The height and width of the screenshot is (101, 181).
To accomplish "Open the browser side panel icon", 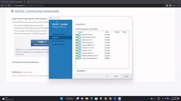I will click(167, 5).
